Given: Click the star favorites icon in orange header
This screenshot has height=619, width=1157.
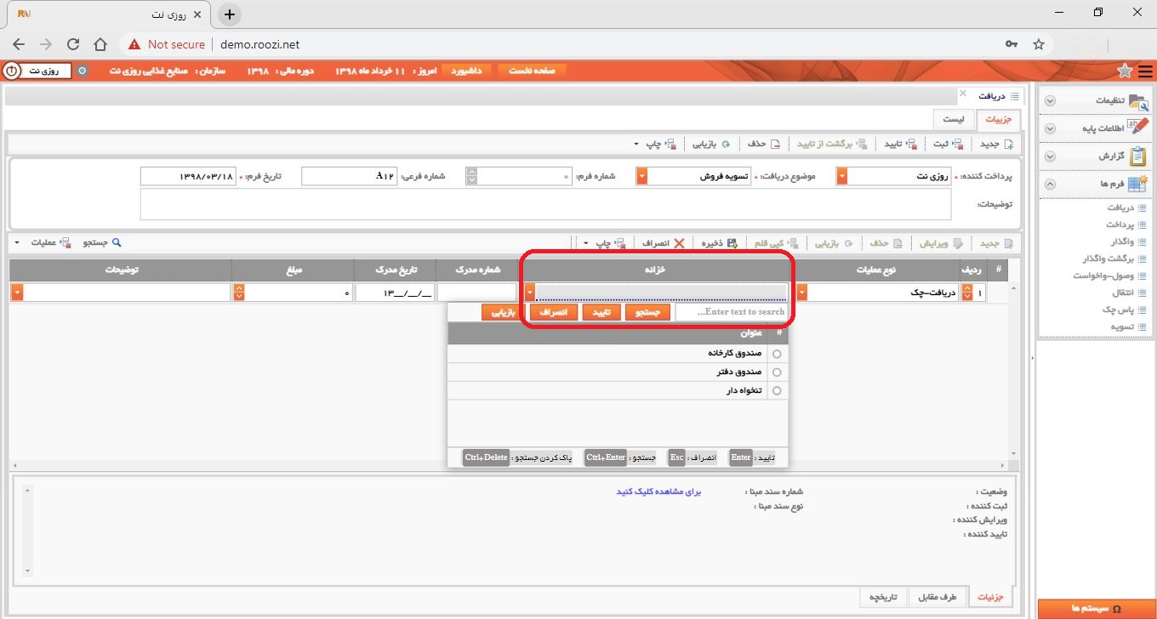Looking at the screenshot, I should [1125, 71].
